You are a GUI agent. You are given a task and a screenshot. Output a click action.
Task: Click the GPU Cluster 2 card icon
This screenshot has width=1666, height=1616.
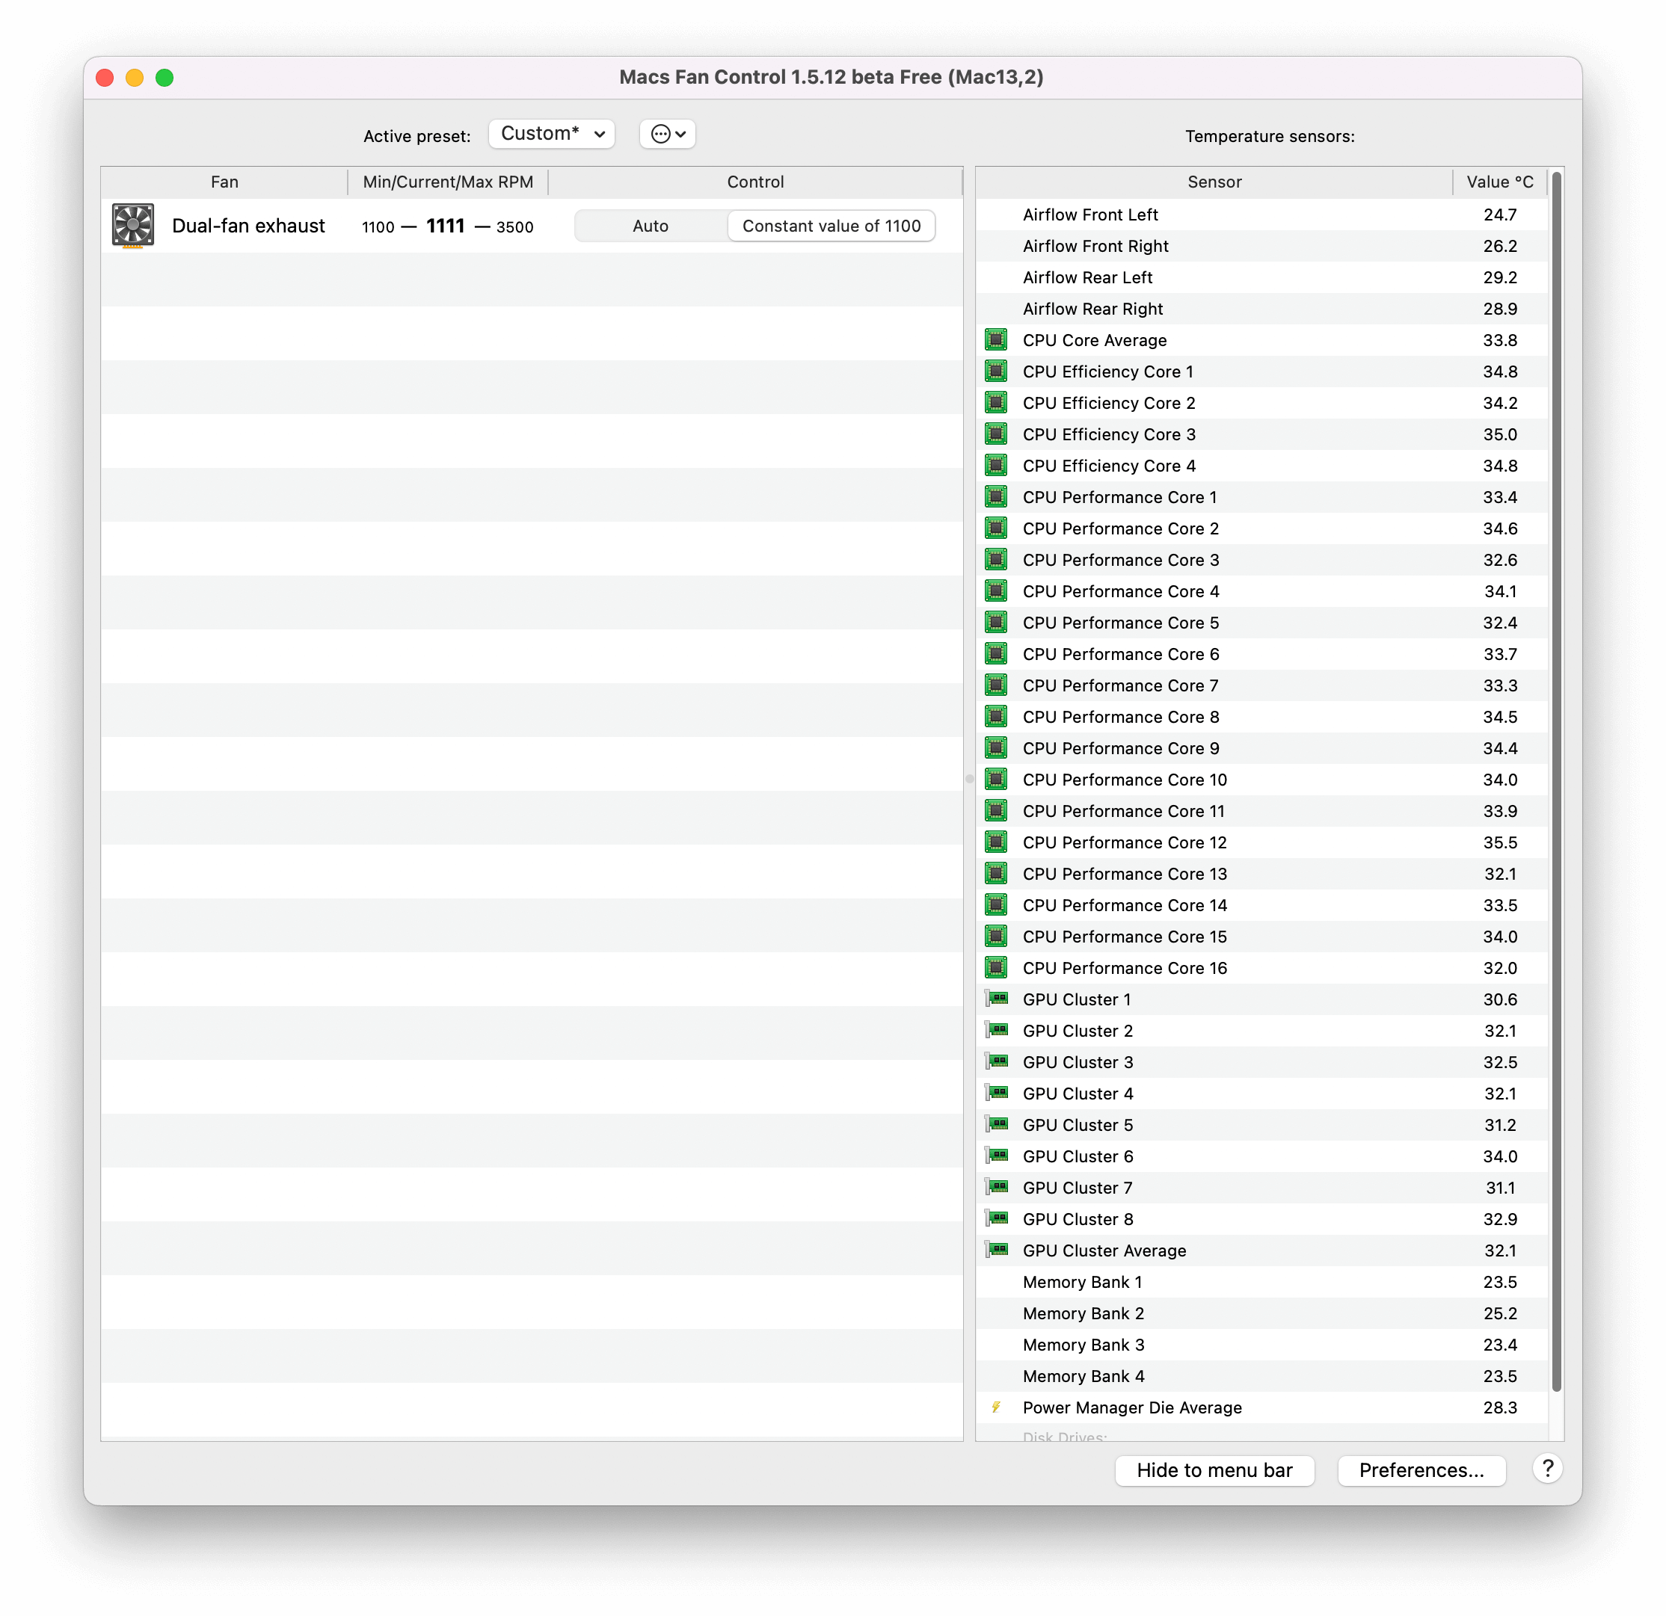[996, 1031]
